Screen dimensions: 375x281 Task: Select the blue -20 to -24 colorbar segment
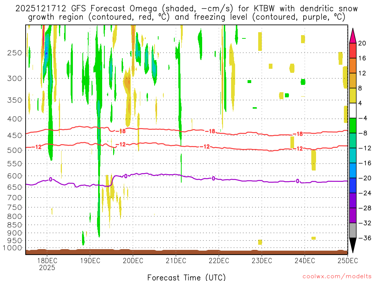353,186
